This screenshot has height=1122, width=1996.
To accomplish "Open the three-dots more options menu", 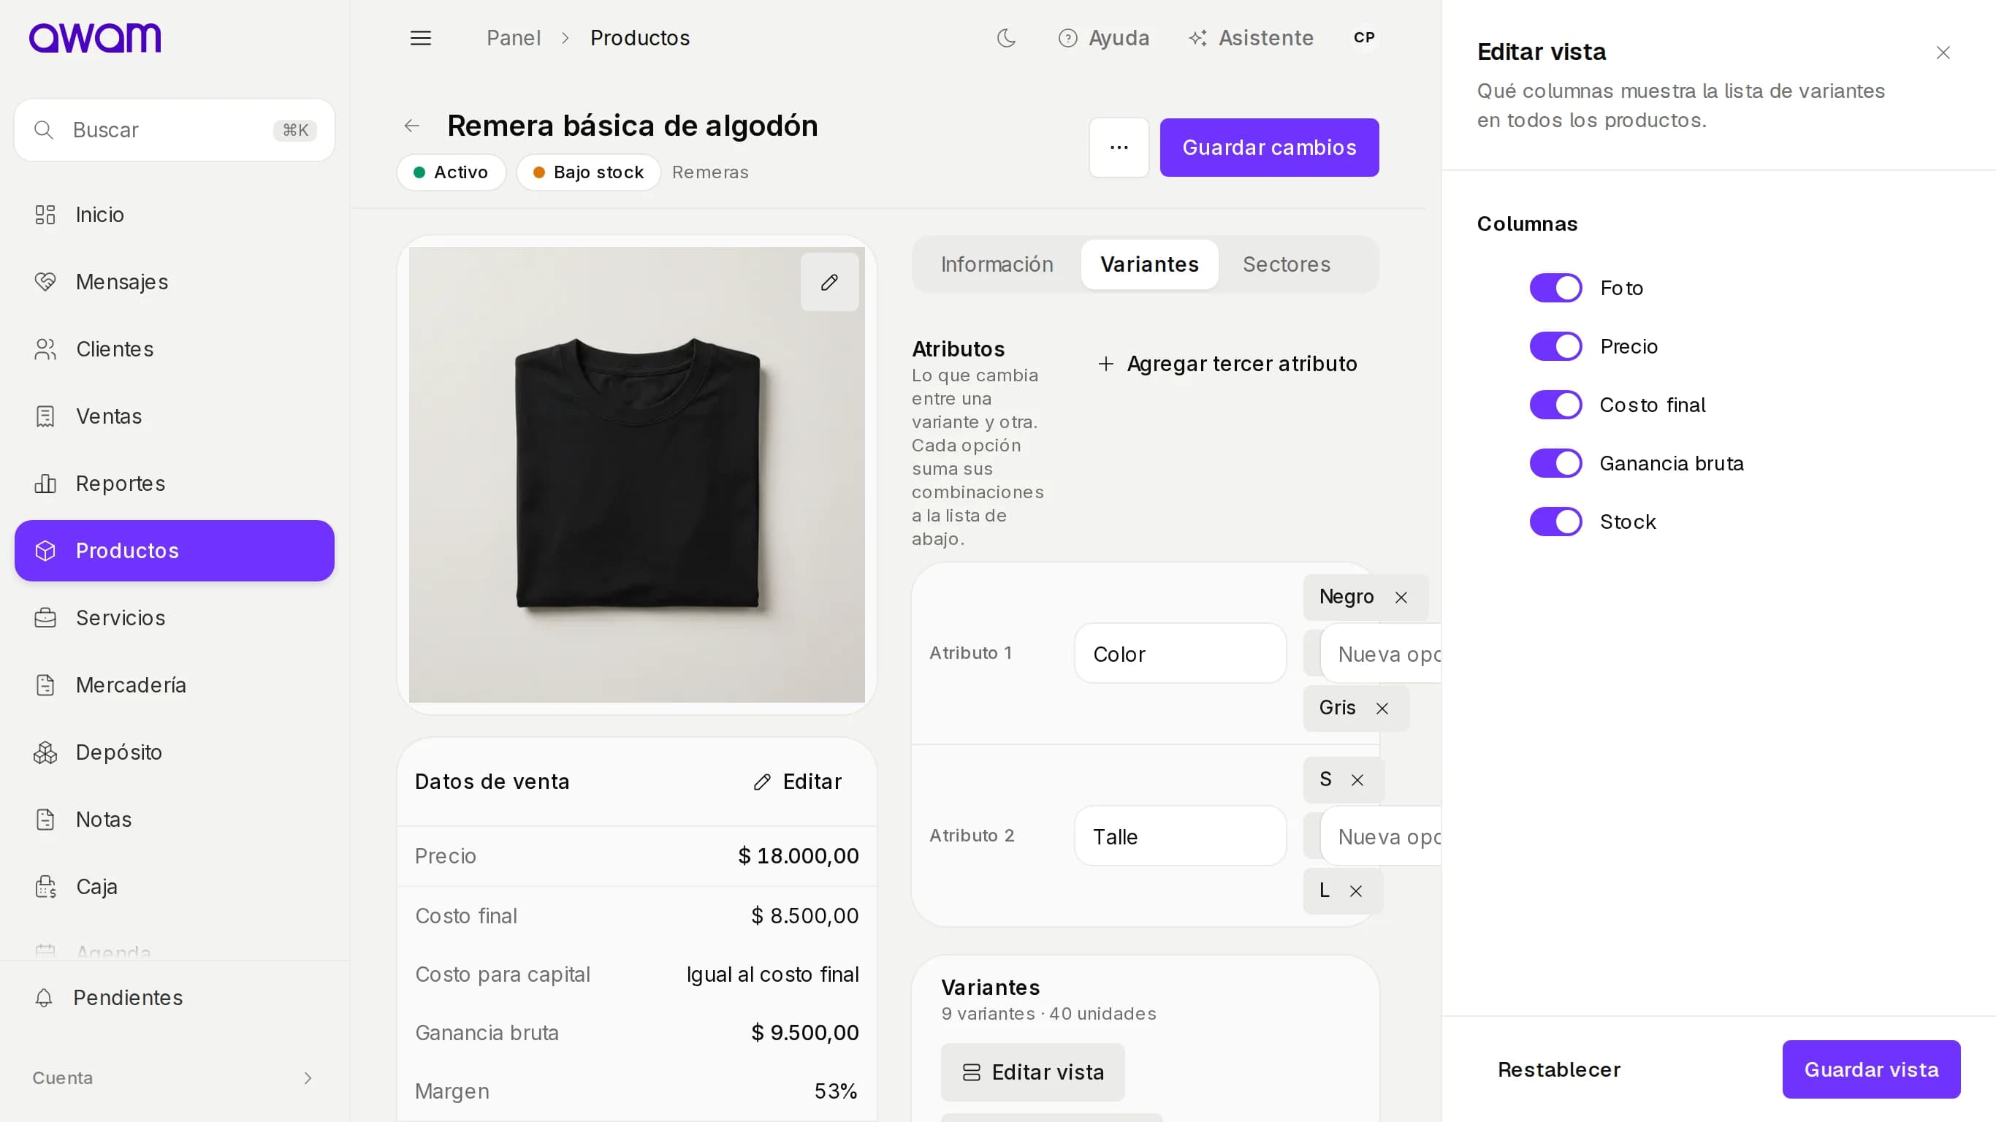I will (1118, 148).
